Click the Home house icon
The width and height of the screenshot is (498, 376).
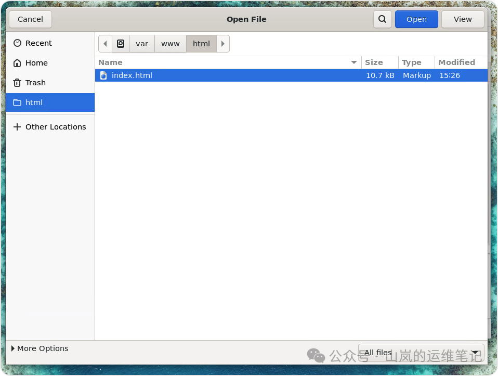(17, 63)
